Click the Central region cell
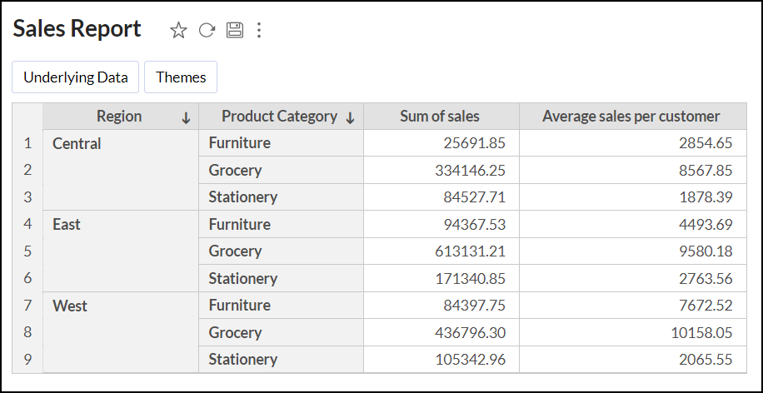 [77, 144]
